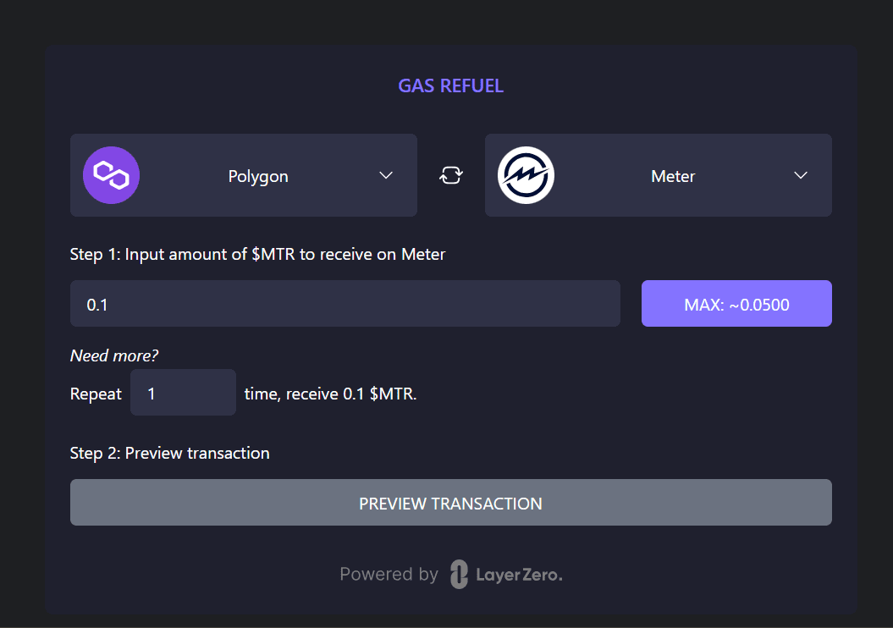The image size is (893, 628).
Task: Open the Meter destination chain dropdown
Action: click(659, 175)
